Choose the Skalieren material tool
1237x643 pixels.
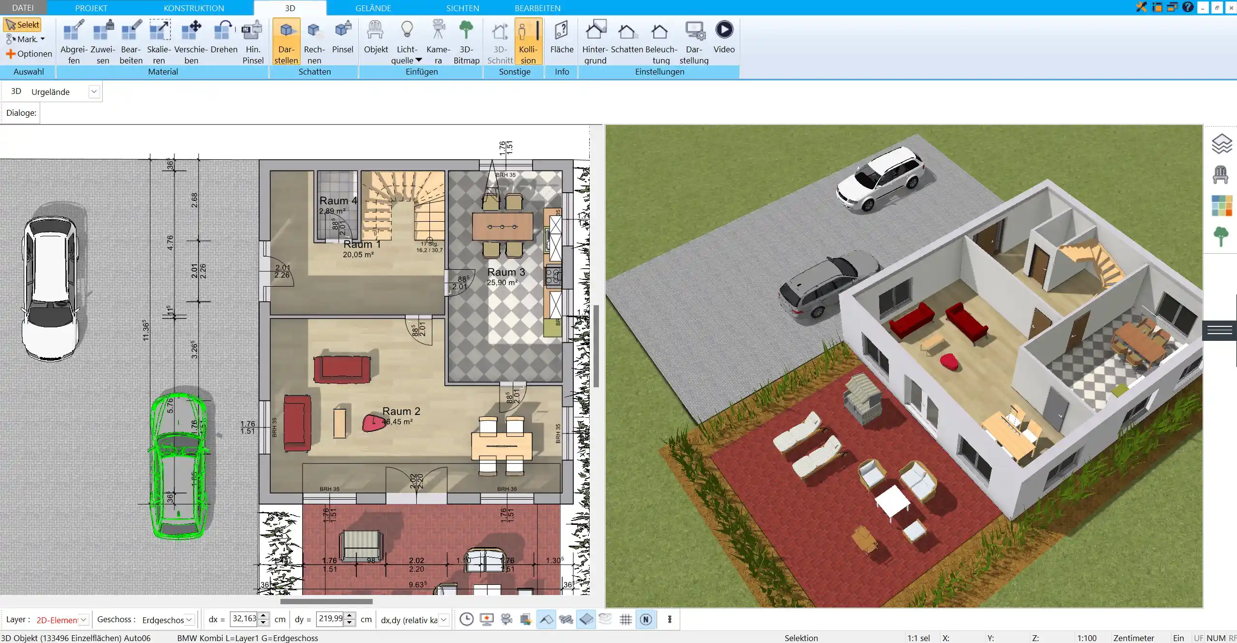(x=159, y=42)
